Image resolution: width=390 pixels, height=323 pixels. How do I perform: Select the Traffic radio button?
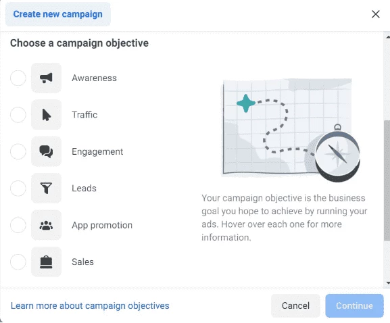(18, 115)
